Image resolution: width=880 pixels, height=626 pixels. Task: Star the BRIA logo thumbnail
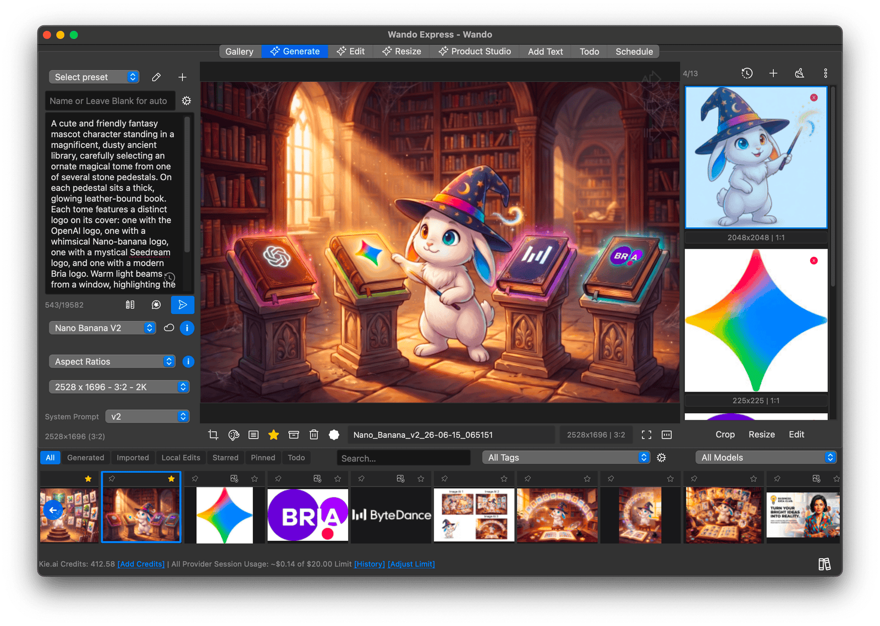coord(338,479)
